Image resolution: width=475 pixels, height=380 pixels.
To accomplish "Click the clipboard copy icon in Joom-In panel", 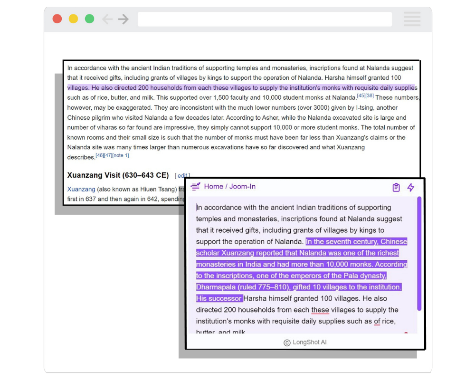I will tap(396, 188).
